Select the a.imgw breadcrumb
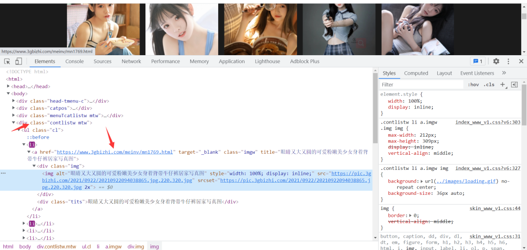The width and height of the screenshot is (527, 250). 114,247
